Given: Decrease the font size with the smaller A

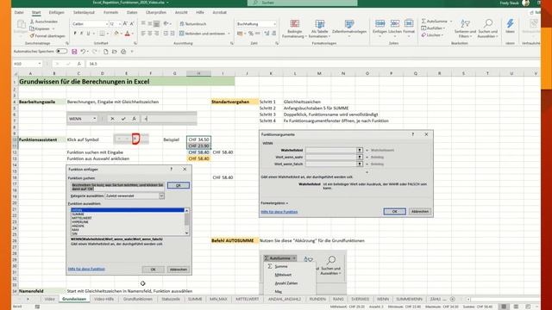Looking at the screenshot, I should click(132, 23).
